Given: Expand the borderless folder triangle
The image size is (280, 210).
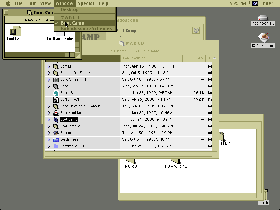Looking at the screenshot, I should point(49,139).
